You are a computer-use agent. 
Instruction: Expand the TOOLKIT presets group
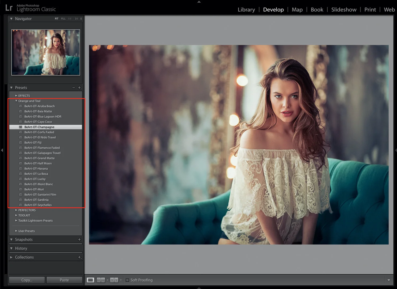16,215
